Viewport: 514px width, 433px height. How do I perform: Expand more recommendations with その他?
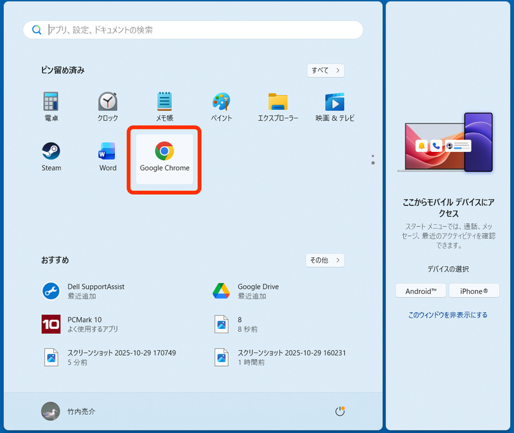(x=325, y=260)
